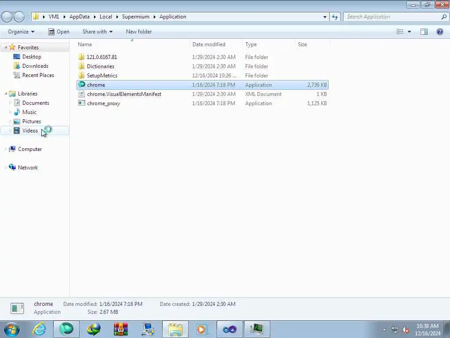450x338 pixels.
Task: Select the chrome_proxy file icon
Action: coord(82,103)
